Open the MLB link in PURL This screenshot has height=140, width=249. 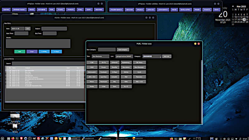(x=126, y=77)
